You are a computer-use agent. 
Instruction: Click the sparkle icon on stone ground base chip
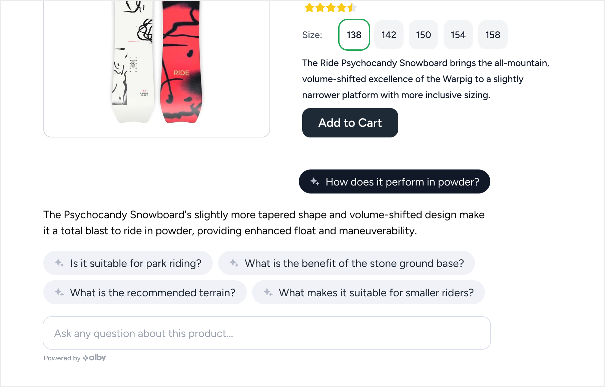click(x=234, y=263)
